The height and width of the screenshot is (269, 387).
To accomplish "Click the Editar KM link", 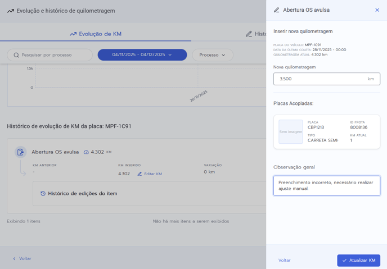I will click(152, 174).
